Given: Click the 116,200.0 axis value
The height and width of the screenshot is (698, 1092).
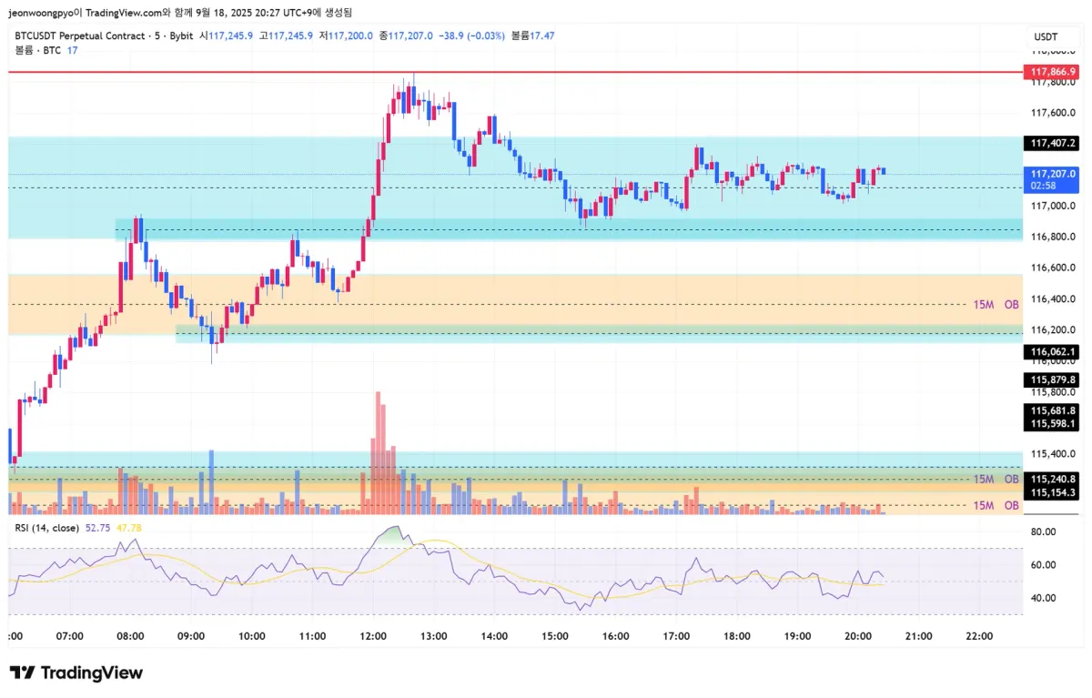Looking at the screenshot, I should (x=1053, y=329).
